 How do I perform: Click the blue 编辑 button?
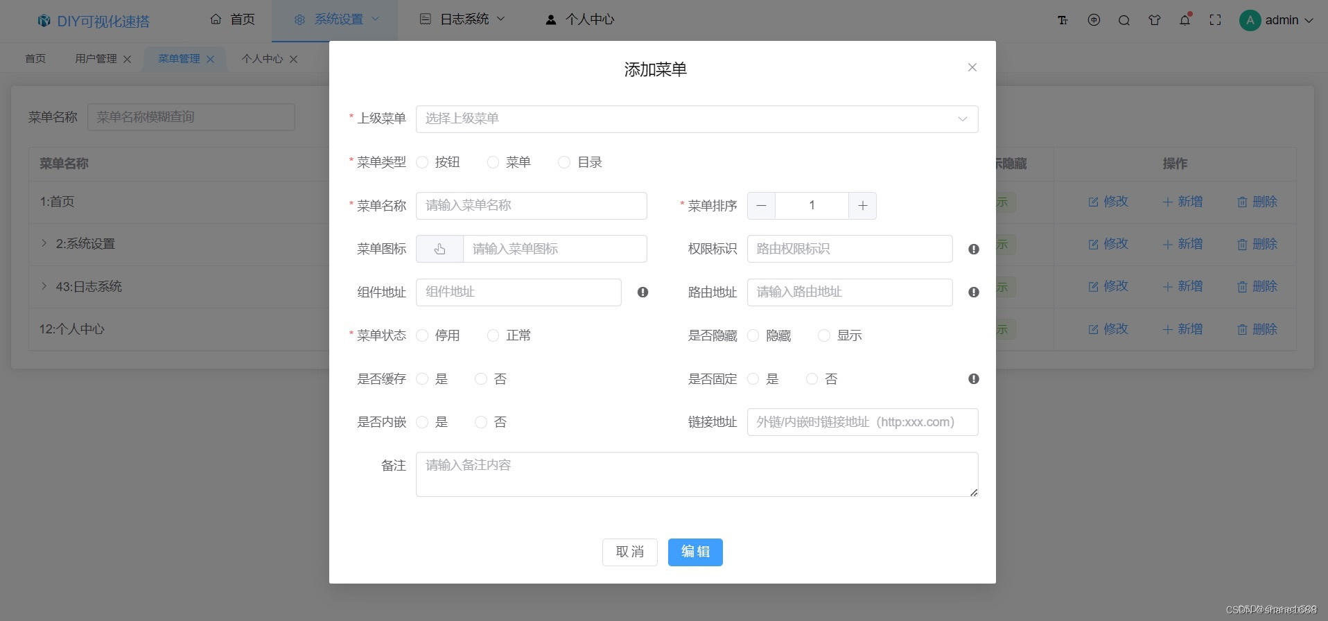tap(695, 552)
